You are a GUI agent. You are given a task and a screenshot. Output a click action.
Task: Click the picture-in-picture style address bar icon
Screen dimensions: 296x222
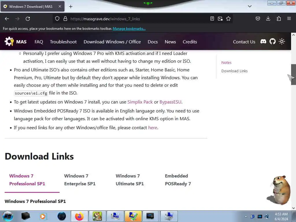pyautogui.click(x=220, y=19)
